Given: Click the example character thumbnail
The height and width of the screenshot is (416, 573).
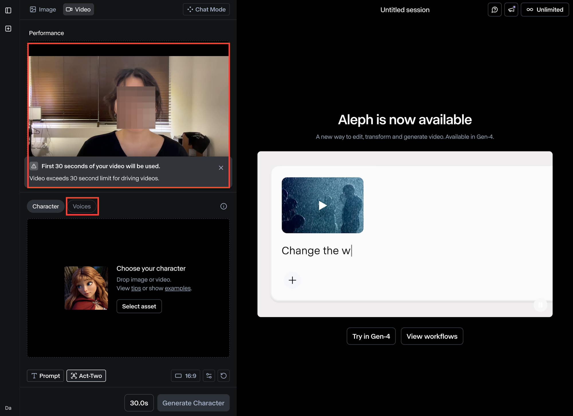Looking at the screenshot, I should pos(86,288).
